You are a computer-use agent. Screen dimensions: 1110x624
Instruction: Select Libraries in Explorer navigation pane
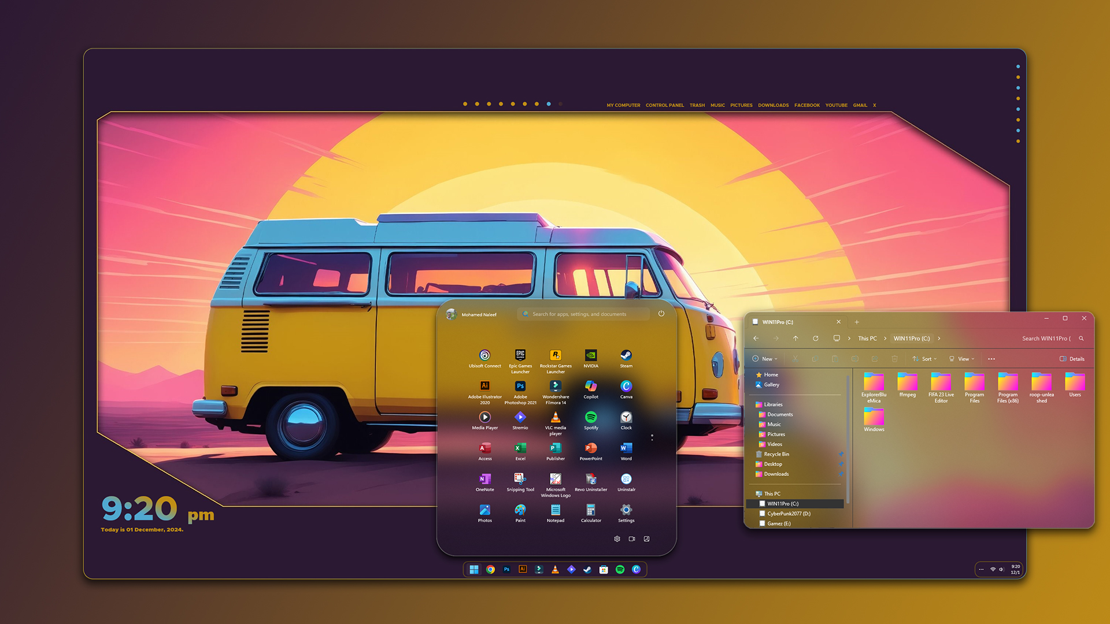tap(769, 404)
